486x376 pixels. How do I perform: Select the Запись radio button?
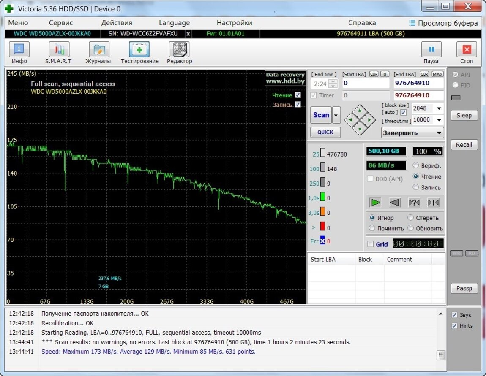point(416,187)
